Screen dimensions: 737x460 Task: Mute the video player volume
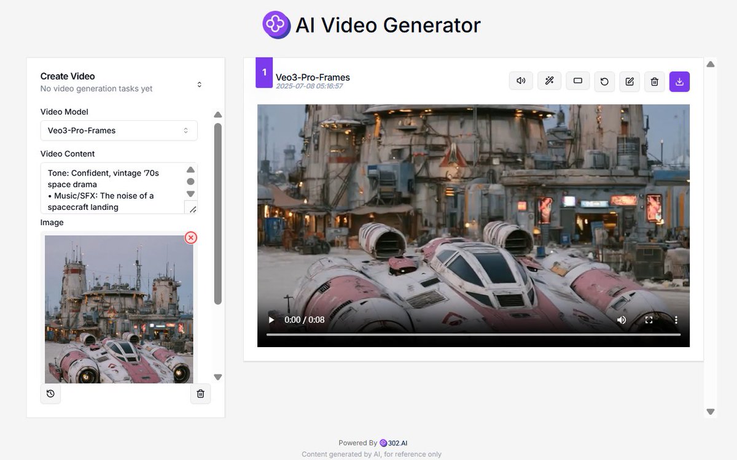pos(622,320)
